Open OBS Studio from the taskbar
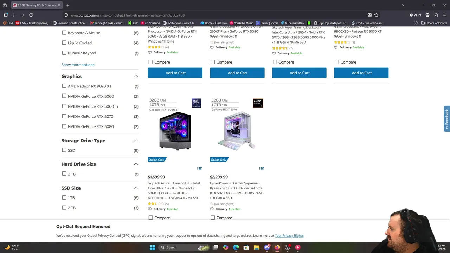Viewport: 450px width, 253px height. (288, 247)
